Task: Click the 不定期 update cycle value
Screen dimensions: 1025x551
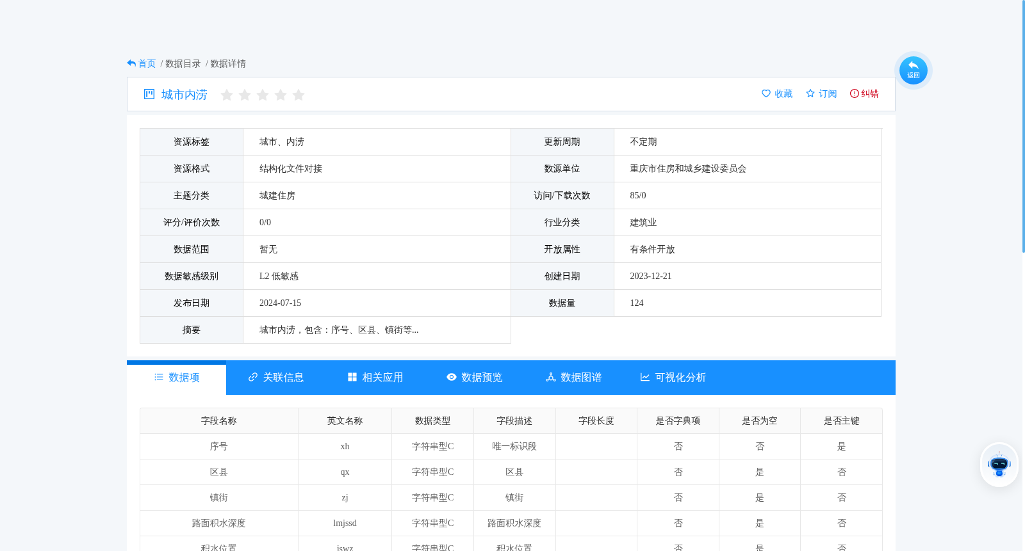Action: [643, 142]
